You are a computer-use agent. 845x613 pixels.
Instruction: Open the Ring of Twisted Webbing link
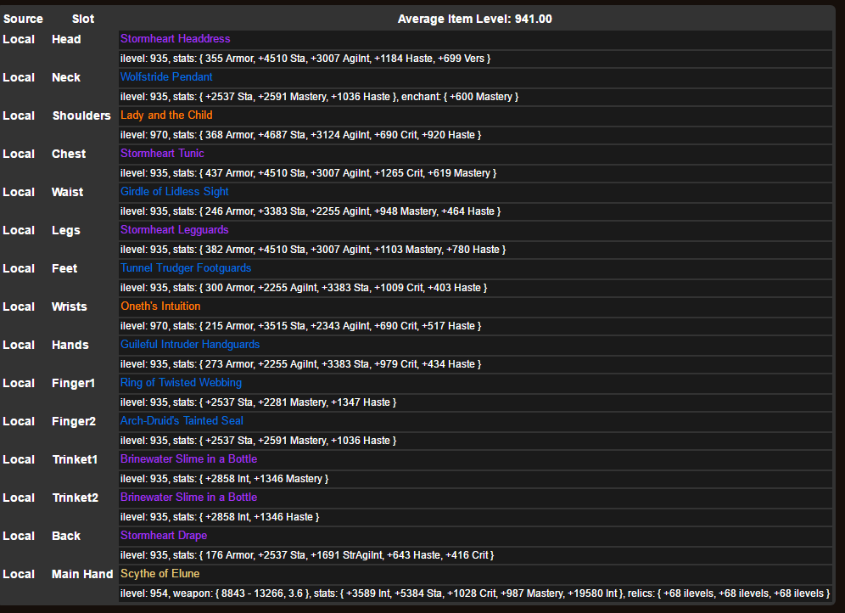[181, 383]
